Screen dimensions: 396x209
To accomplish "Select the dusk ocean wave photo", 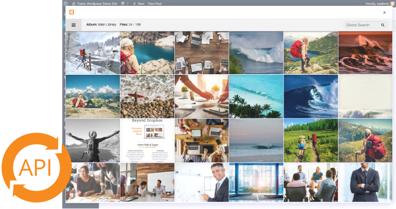I will pos(256,141).
